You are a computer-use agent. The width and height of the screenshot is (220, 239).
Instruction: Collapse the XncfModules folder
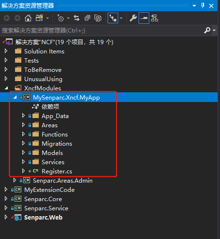pos(6,88)
